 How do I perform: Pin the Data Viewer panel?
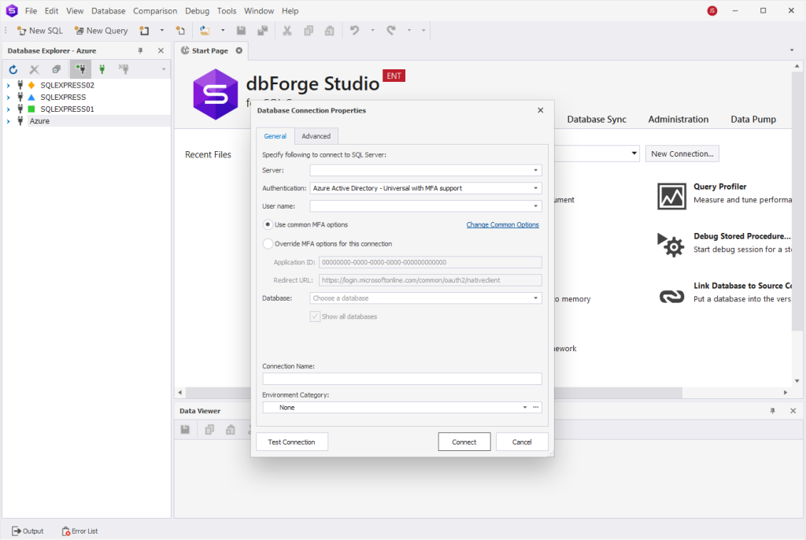pos(773,410)
